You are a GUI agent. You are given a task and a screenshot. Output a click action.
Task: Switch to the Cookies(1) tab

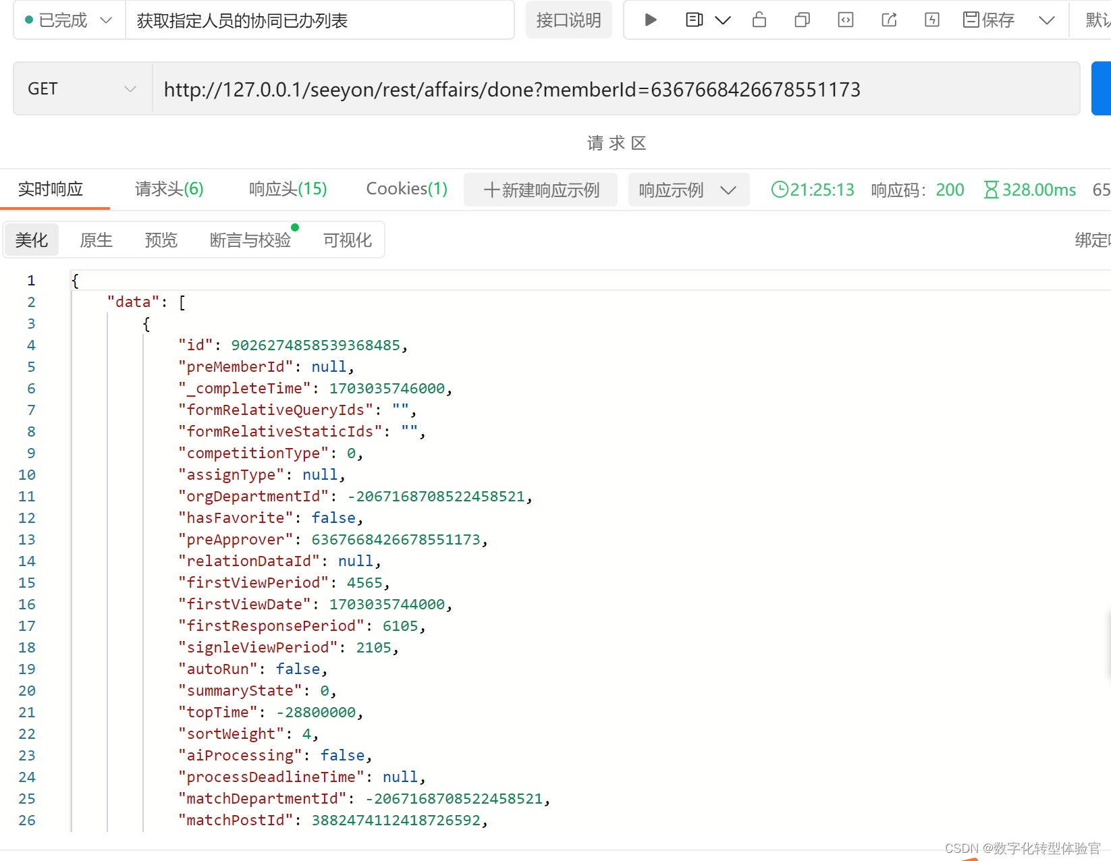click(x=407, y=189)
